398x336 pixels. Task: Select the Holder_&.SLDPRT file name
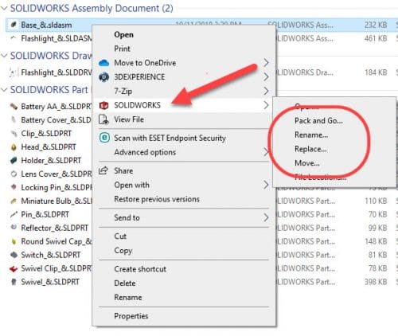tap(51, 161)
